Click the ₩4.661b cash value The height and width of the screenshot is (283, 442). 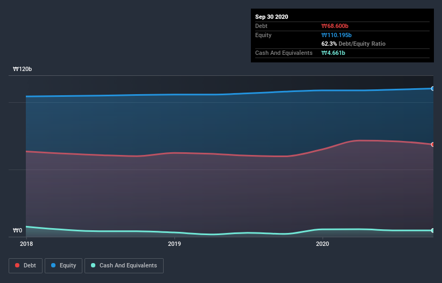click(333, 53)
